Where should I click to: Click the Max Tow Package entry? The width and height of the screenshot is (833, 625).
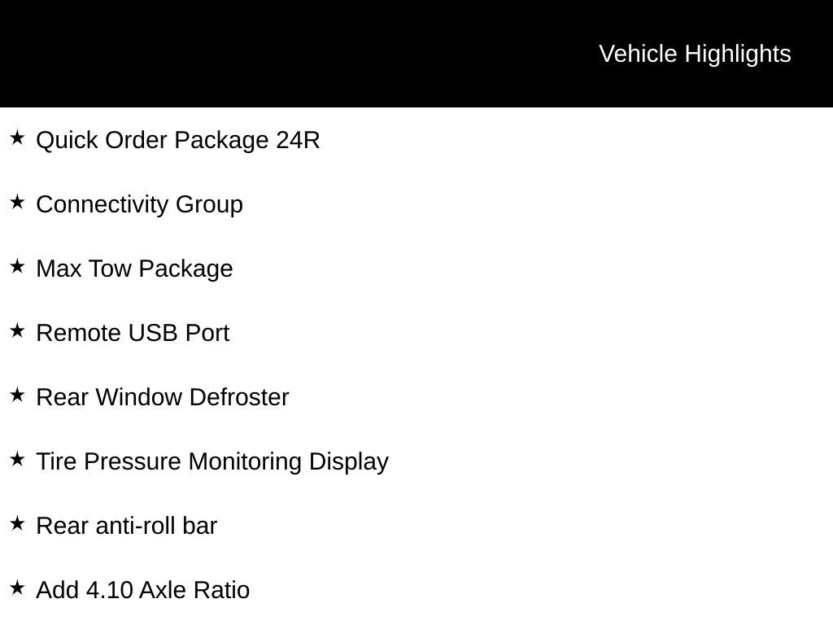point(134,269)
